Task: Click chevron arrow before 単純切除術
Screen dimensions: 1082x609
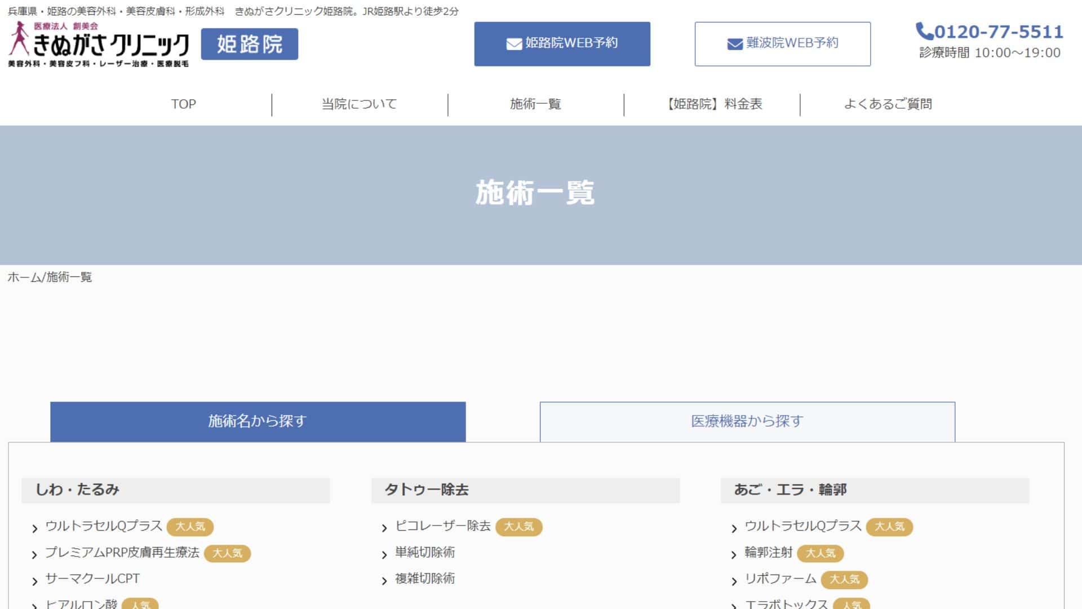Action: (x=384, y=555)
